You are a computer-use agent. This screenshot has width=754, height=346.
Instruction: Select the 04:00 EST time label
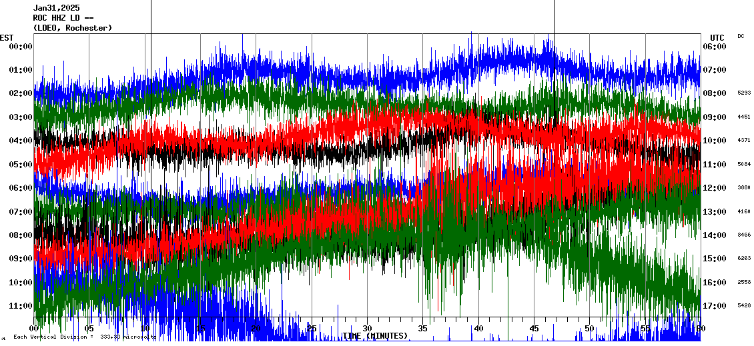point(21,141)
